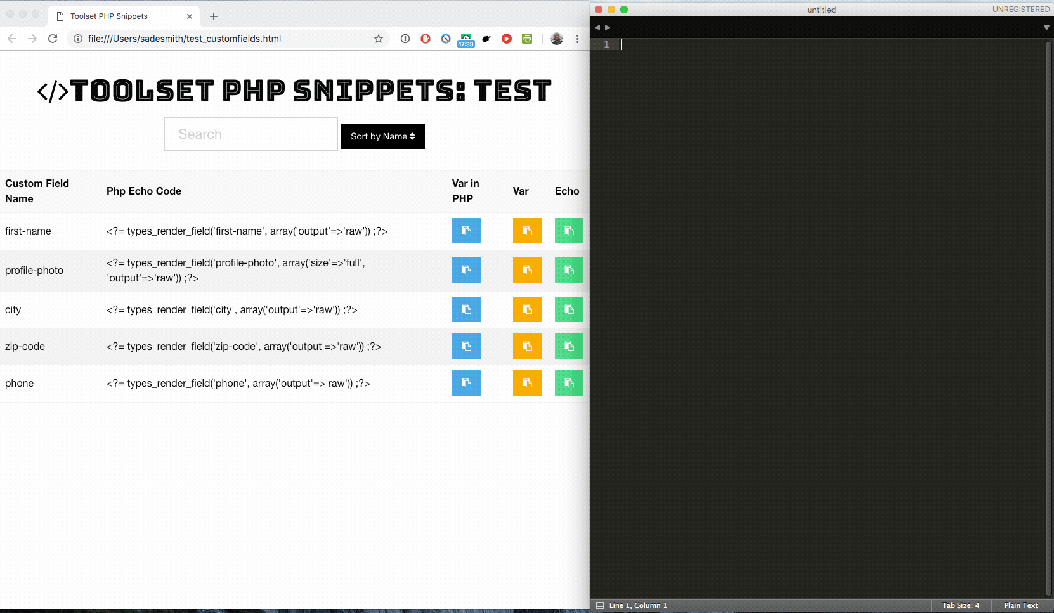Click the zip-code PHP echo code text

point(244,346)
